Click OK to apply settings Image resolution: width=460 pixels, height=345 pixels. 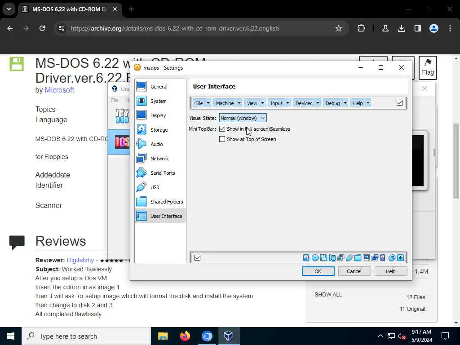318,271
